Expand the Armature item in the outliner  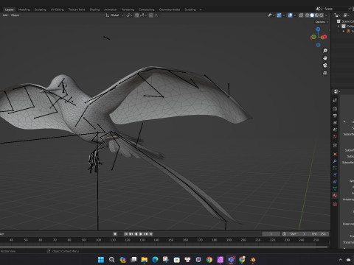344,31
